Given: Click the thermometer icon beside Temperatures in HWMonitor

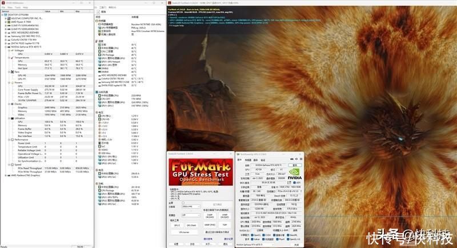Looking at the screenshot, I should click(12, 57).
